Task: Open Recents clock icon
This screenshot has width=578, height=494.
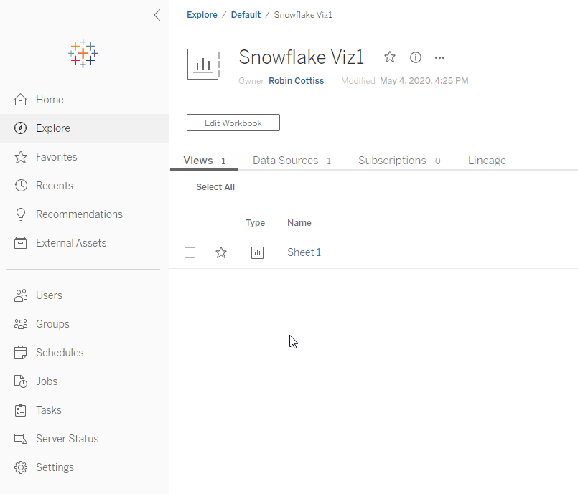Action: pos(20,186)
